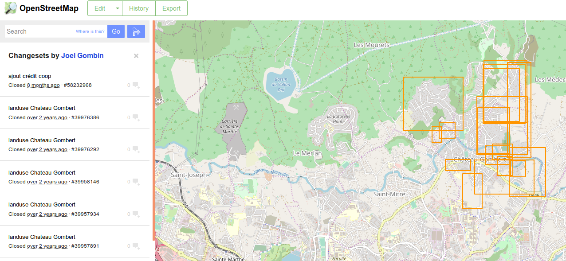Click the directions arrow icon button
Screen dimensions: 566x261
136,31
